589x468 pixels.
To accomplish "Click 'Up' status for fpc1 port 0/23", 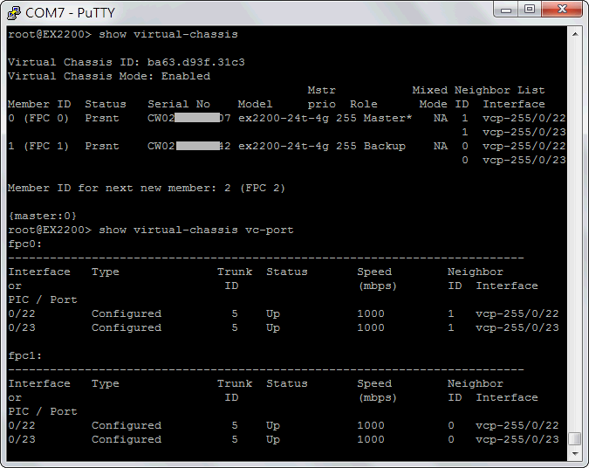I will 273,439.
